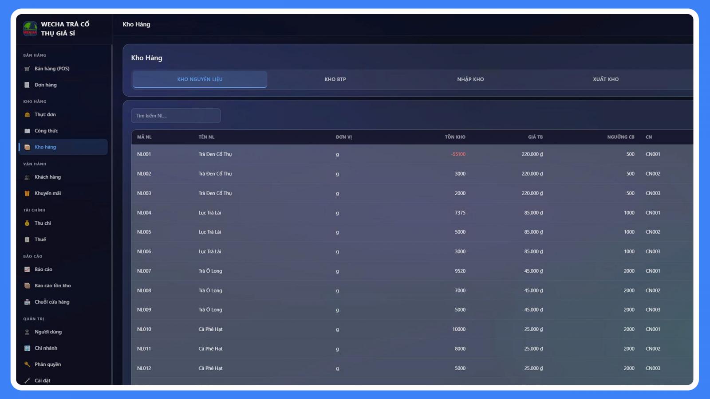Image resolution: width=710 pixels, height=399 pixels.
Task: Open Phân quyền key icon
Action: pos(27,364)
